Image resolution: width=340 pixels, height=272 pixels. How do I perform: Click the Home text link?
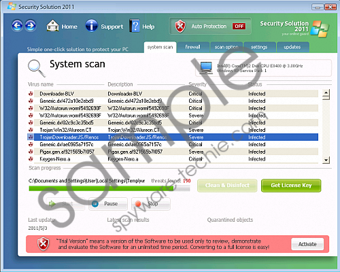point(69,27)
